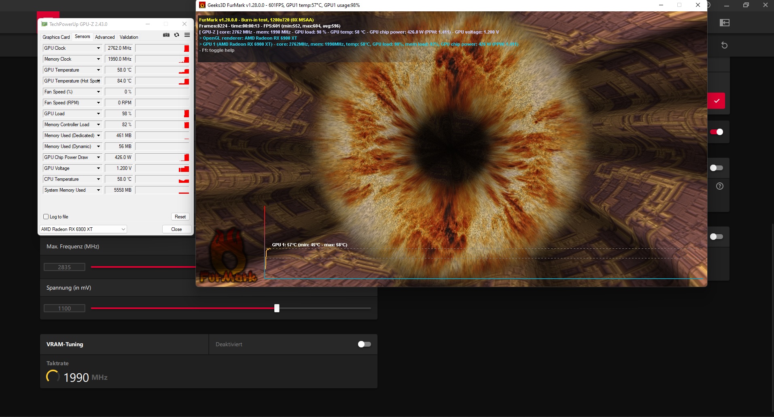This screenshot has height=417, width=774.
Task: Click the GPU Voltage sensor graph
Action: coord(162,168)
